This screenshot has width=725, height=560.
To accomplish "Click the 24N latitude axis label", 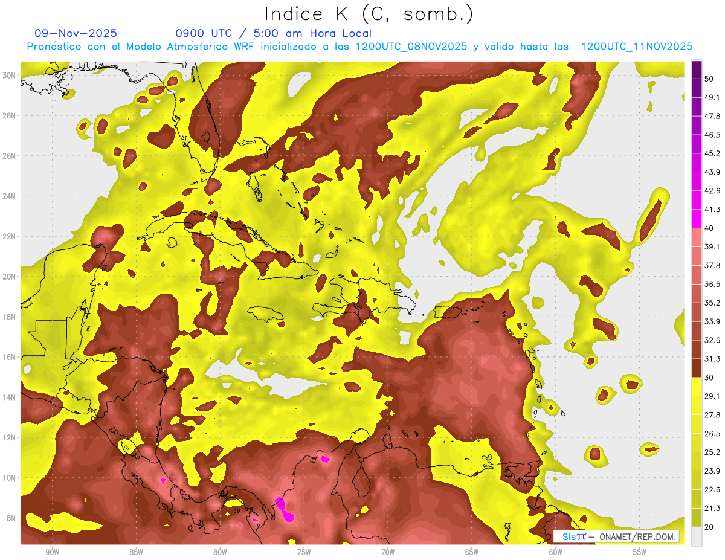I will tap(10, 196).
